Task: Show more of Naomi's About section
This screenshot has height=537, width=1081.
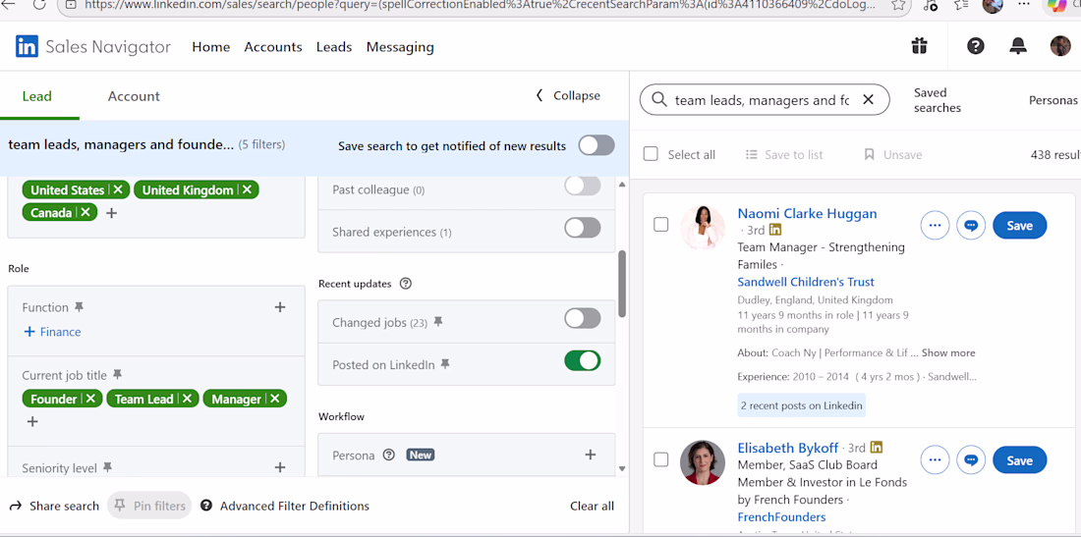Action: point(948,352)
